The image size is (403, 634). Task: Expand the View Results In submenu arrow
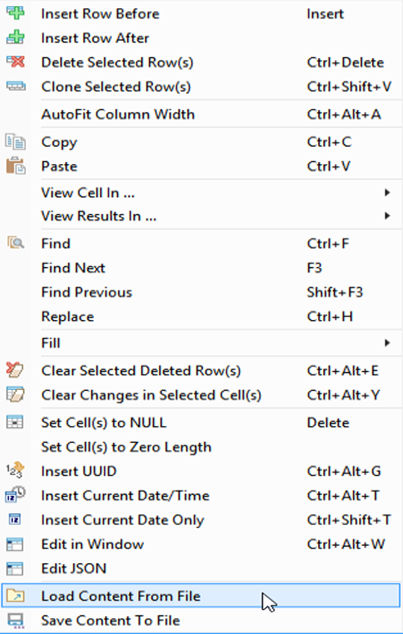pos(387,216)
